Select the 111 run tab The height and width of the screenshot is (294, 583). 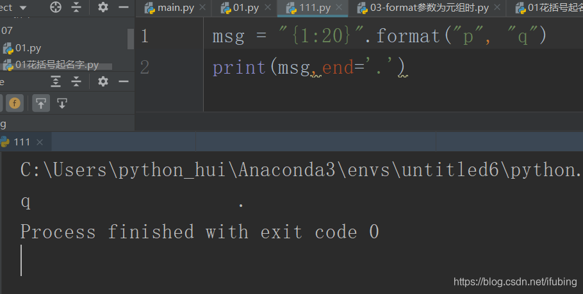click(22, 142)
